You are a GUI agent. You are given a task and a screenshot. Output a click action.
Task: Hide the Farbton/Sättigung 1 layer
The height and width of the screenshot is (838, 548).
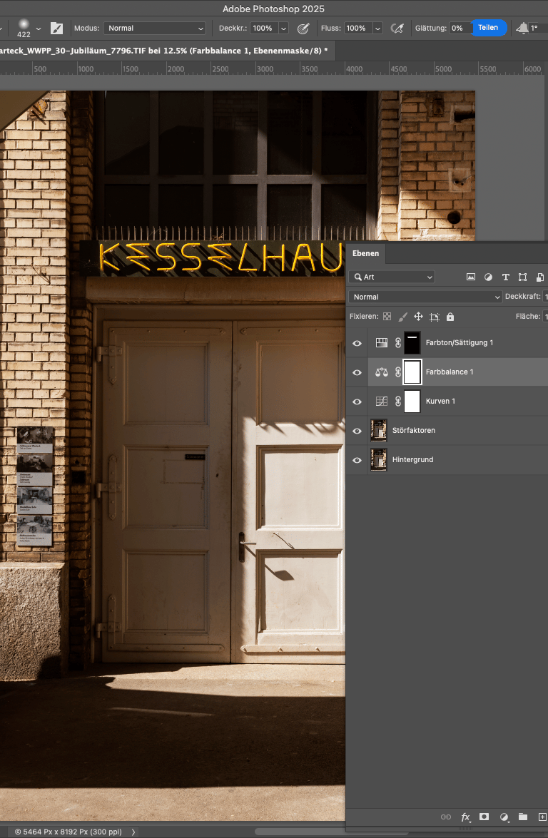[x=357, y=343]
